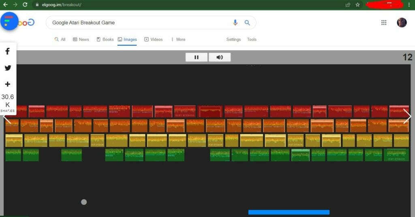Pause the Breakout game
This screenshot has height=217, width=415.
(197, 57)
